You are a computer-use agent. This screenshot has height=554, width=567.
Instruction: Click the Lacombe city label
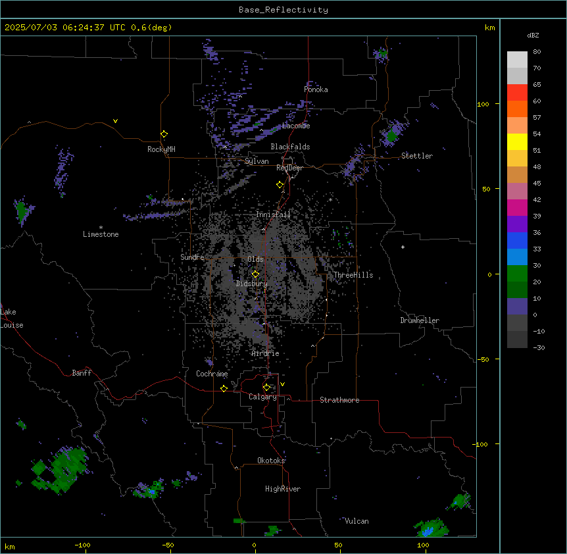click(296, 126)
